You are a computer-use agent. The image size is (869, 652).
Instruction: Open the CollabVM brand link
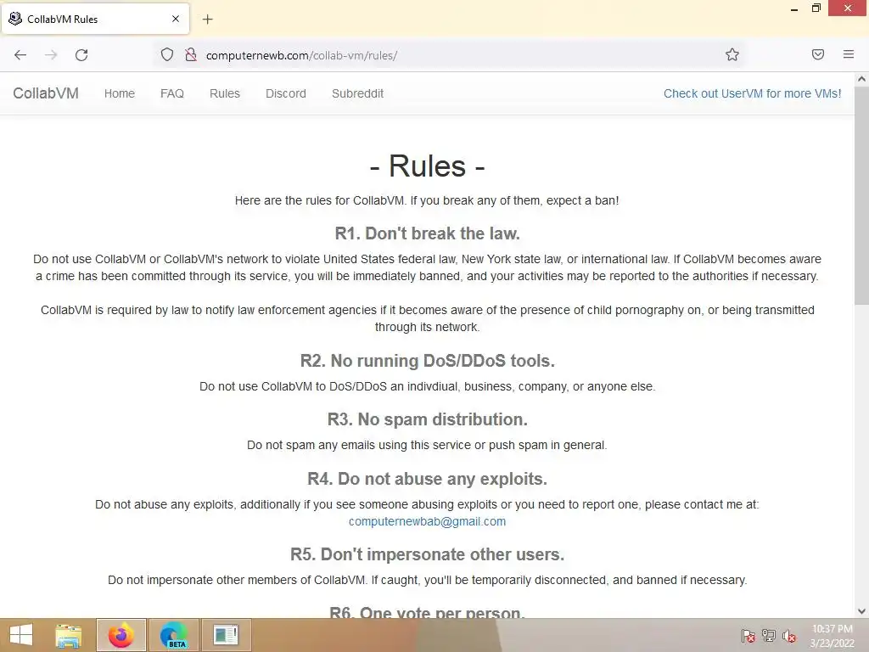pyautogui.click(x=46, y=93)
